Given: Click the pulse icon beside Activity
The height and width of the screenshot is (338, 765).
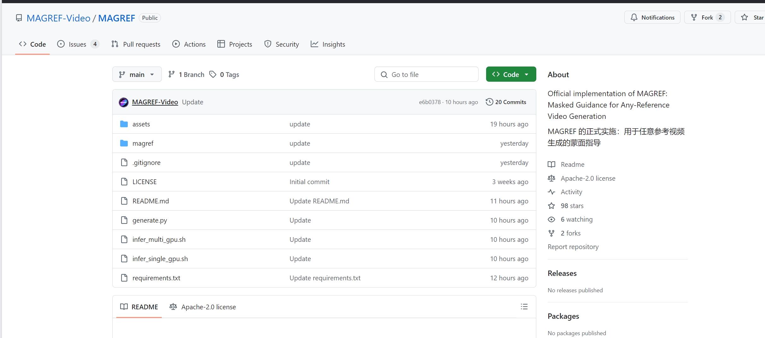Looking at the screenshot, I should click(x=551, y=192).
